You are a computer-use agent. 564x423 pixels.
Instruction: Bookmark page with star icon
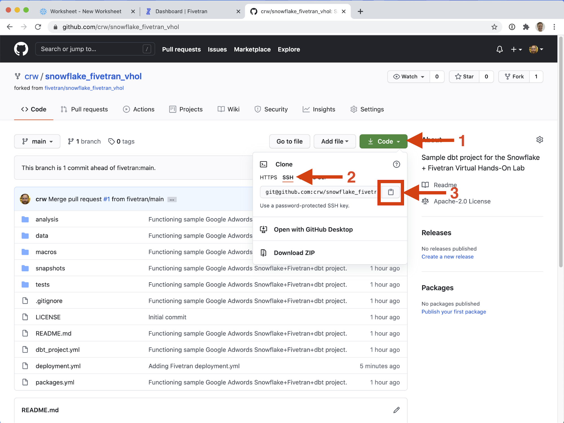click(x=494, y=27)
